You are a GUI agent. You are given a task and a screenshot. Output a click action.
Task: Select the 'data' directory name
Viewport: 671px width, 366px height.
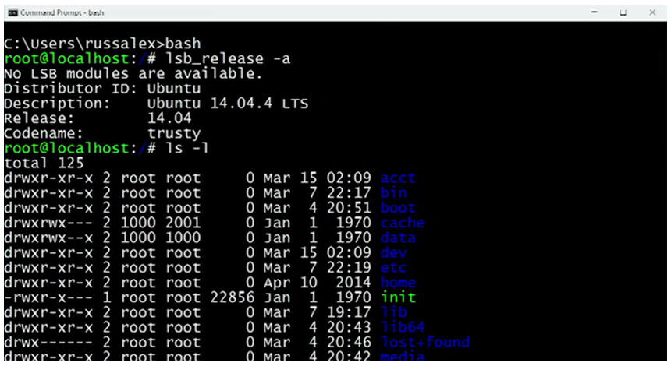[398, 238]
